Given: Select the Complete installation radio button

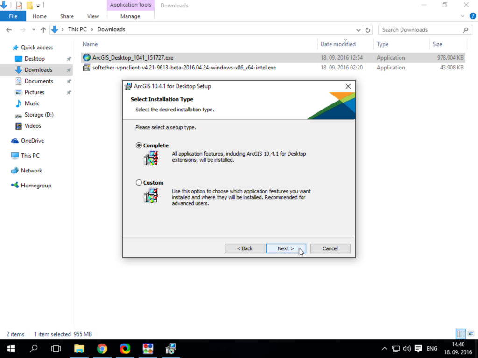Looking at the screenshot, I should tap(139, 145).
